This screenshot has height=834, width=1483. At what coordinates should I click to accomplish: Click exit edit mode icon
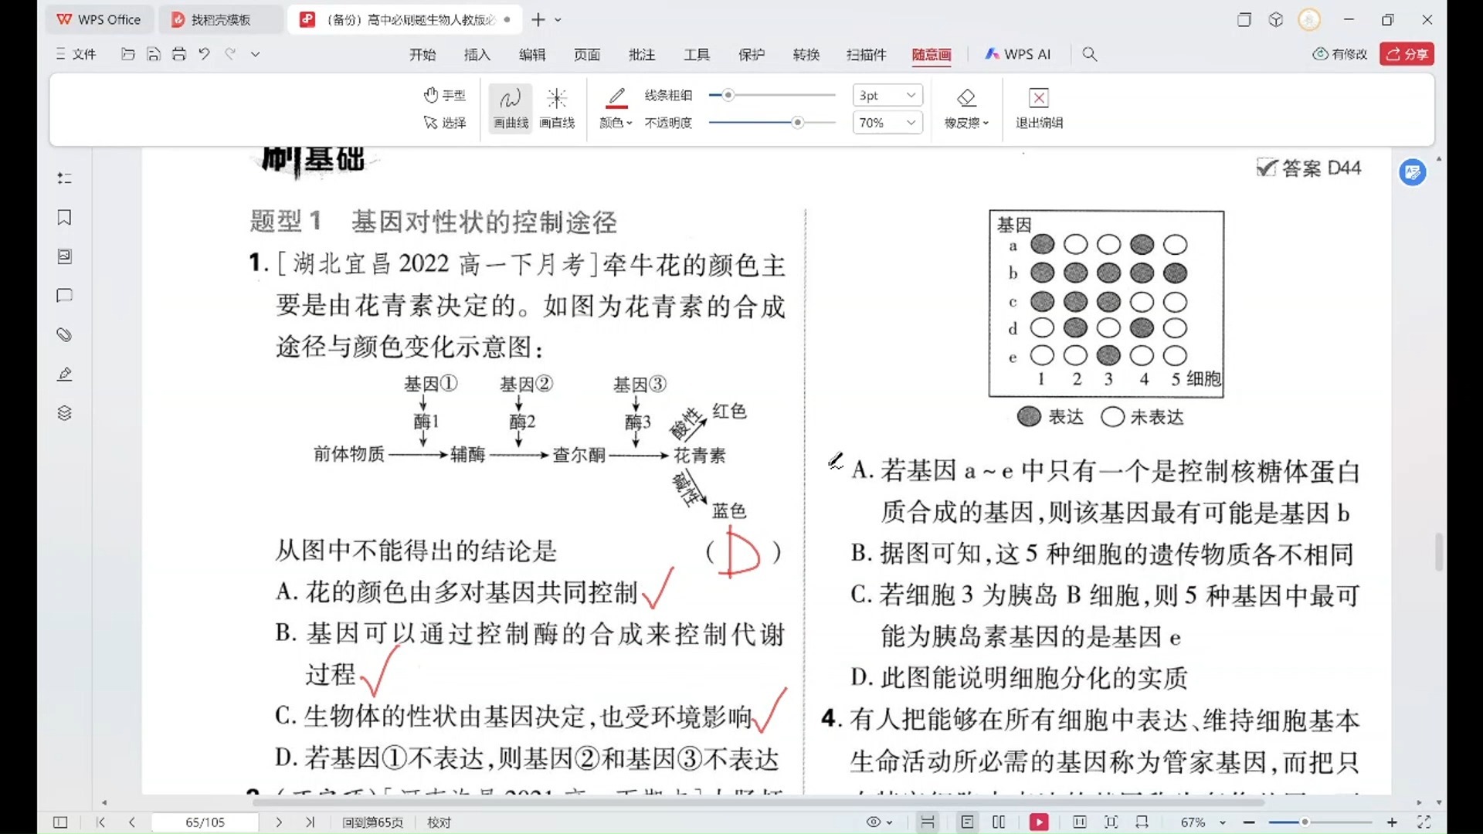pos(1039,99)
